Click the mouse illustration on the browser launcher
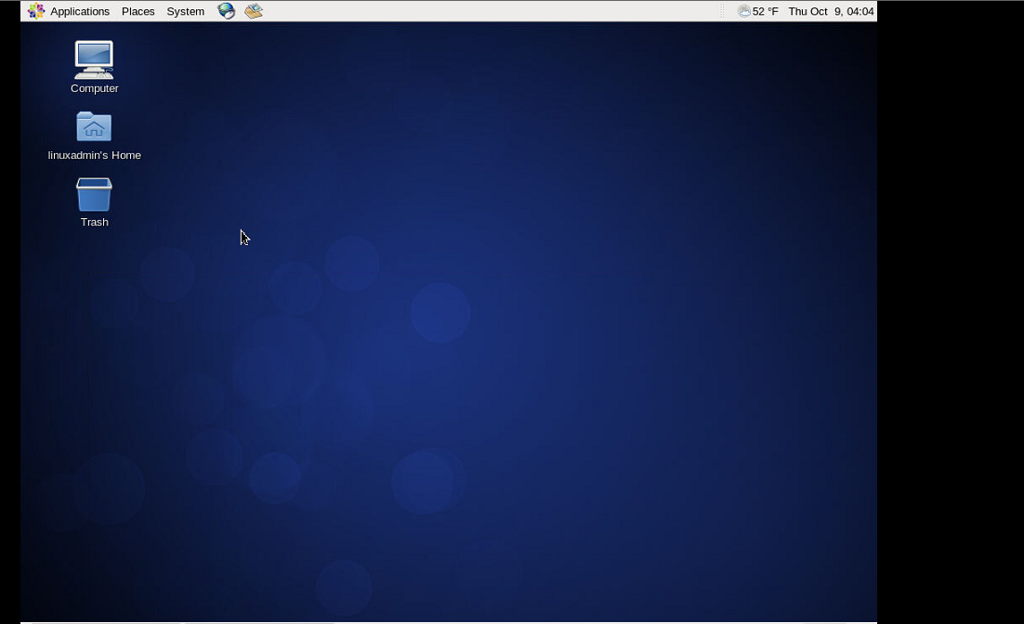Screen dimensions: 1024x624 [x=230, y=14]
